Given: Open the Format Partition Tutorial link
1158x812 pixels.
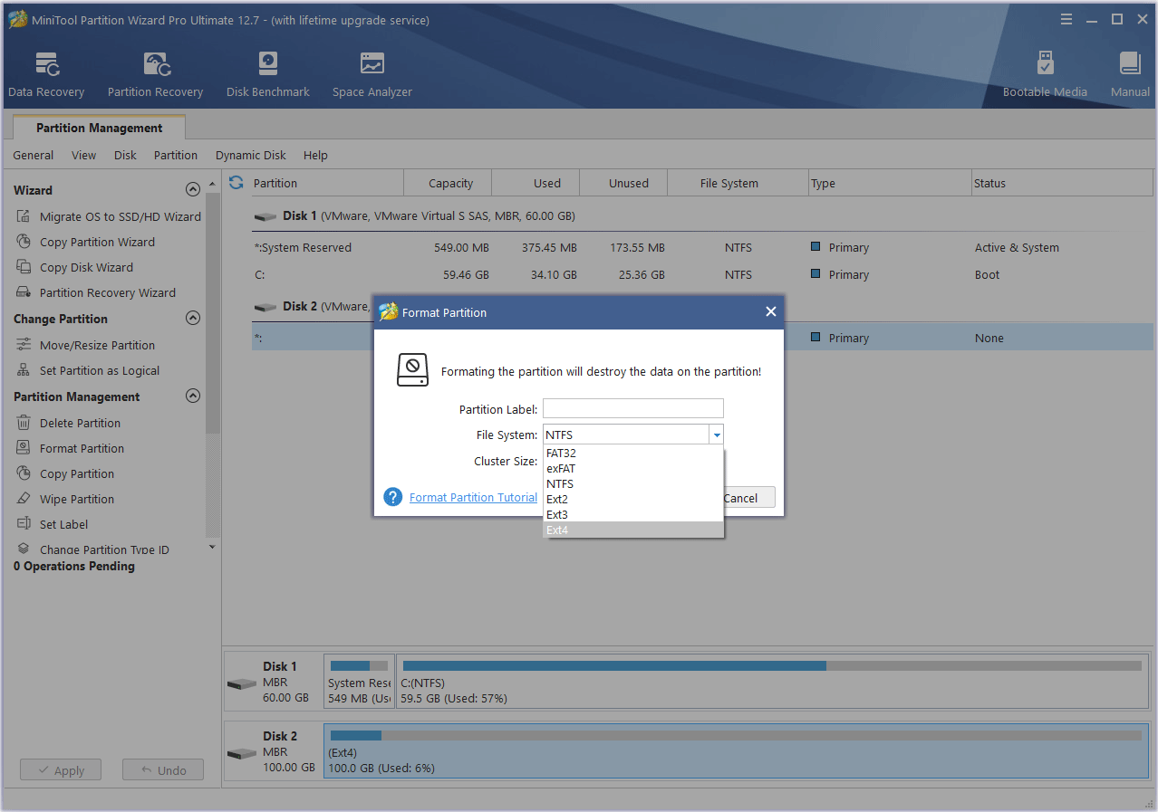Looking at the screenshot, I should coord(473,497).
